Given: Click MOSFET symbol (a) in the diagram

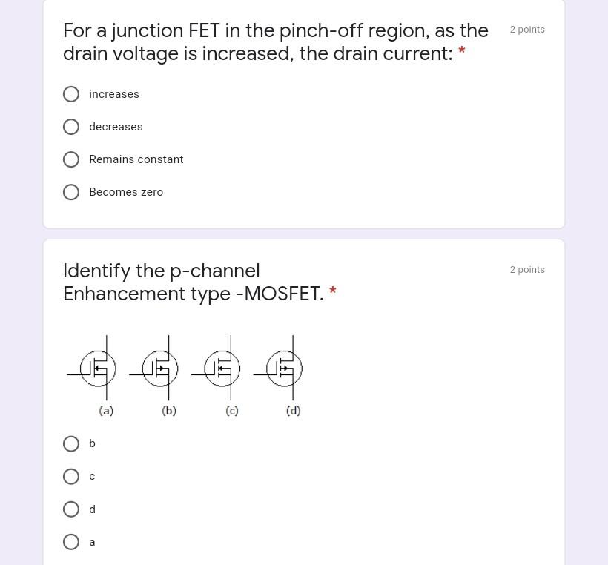Looking at the screenshot, I should (x=97, y=369).
